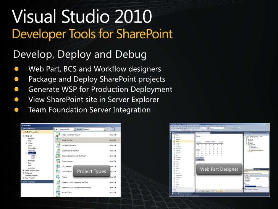This screenshot has height=209, width=278.
Task: Select the highlighted SharePoint tree item
Action: click(x=32, y=153)
